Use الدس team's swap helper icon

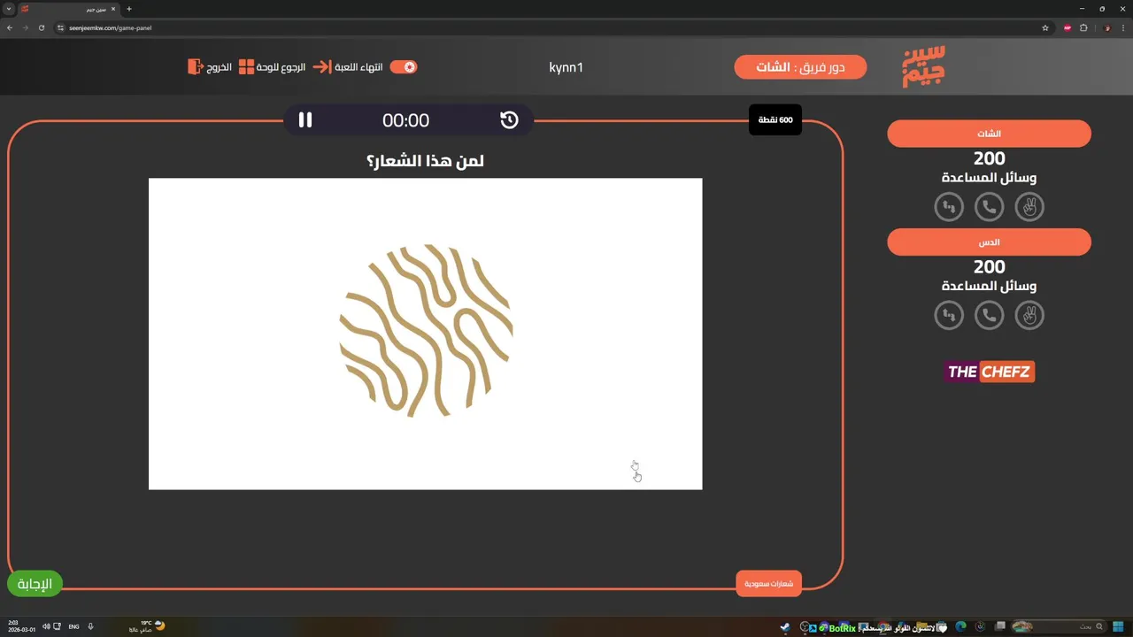pyautogui.click(x=949, y=315)
